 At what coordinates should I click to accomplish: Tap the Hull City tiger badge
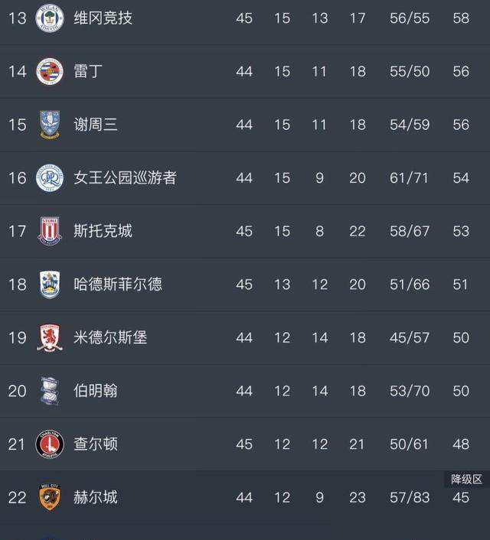click(x=50, y=497)
